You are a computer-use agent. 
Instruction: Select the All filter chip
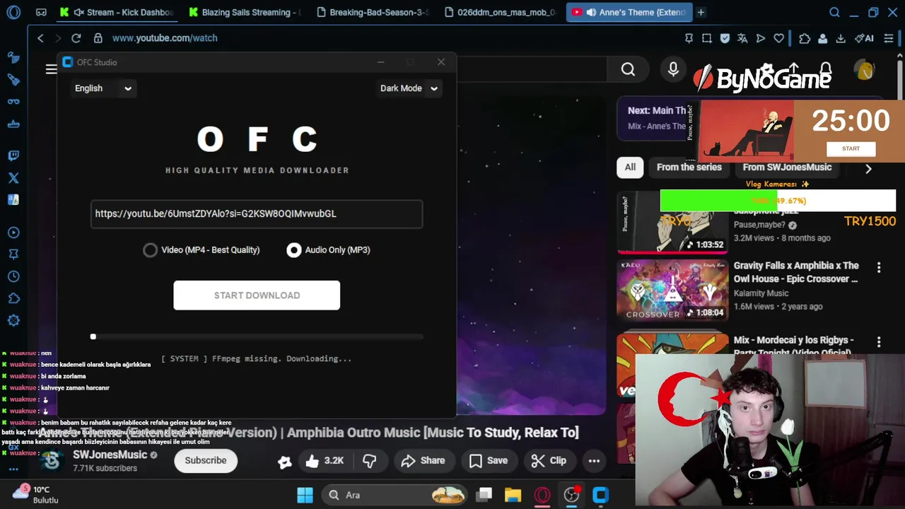pyautogui.click(x=630, y=168)
